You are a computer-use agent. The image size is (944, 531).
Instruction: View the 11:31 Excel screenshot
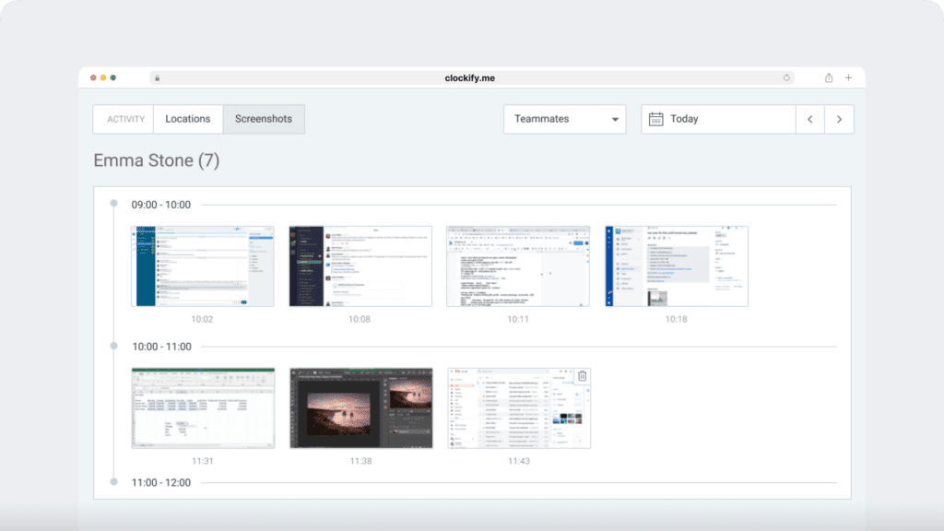click(202, 407)
